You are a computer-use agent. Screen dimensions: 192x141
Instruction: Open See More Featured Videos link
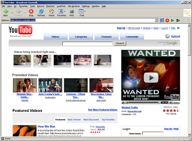point(103,110)
